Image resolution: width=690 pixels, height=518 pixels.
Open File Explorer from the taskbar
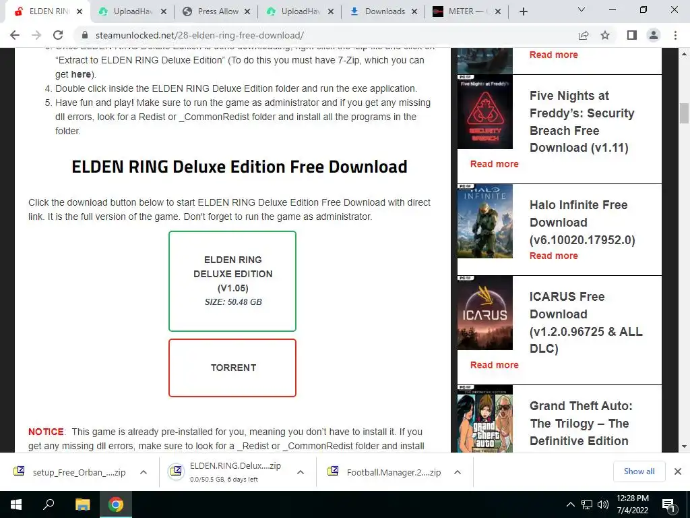tap(82, 505)
